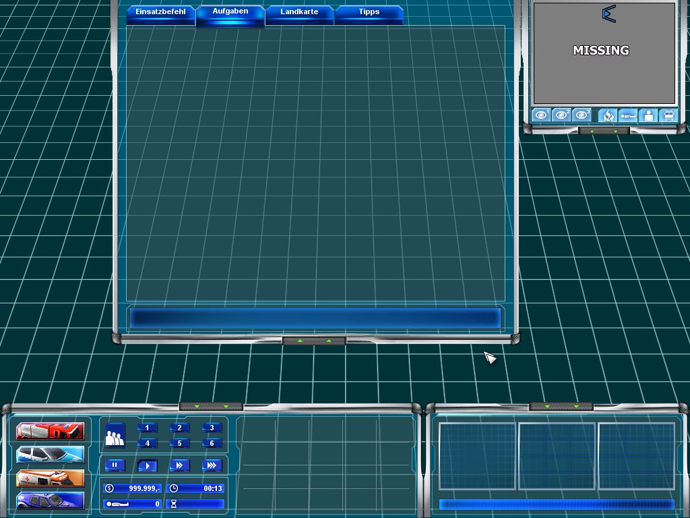This screenshot has width=690, height=518.
Task: Set game to fastest speed
Action: tap(212, 465)
